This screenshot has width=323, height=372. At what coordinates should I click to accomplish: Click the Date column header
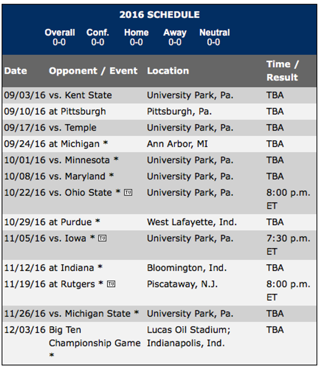15,71
